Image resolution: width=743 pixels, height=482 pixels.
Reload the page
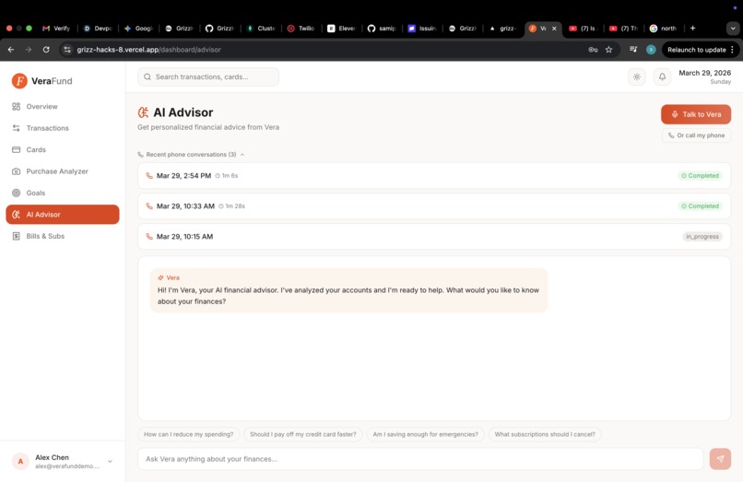coord(46,49)
